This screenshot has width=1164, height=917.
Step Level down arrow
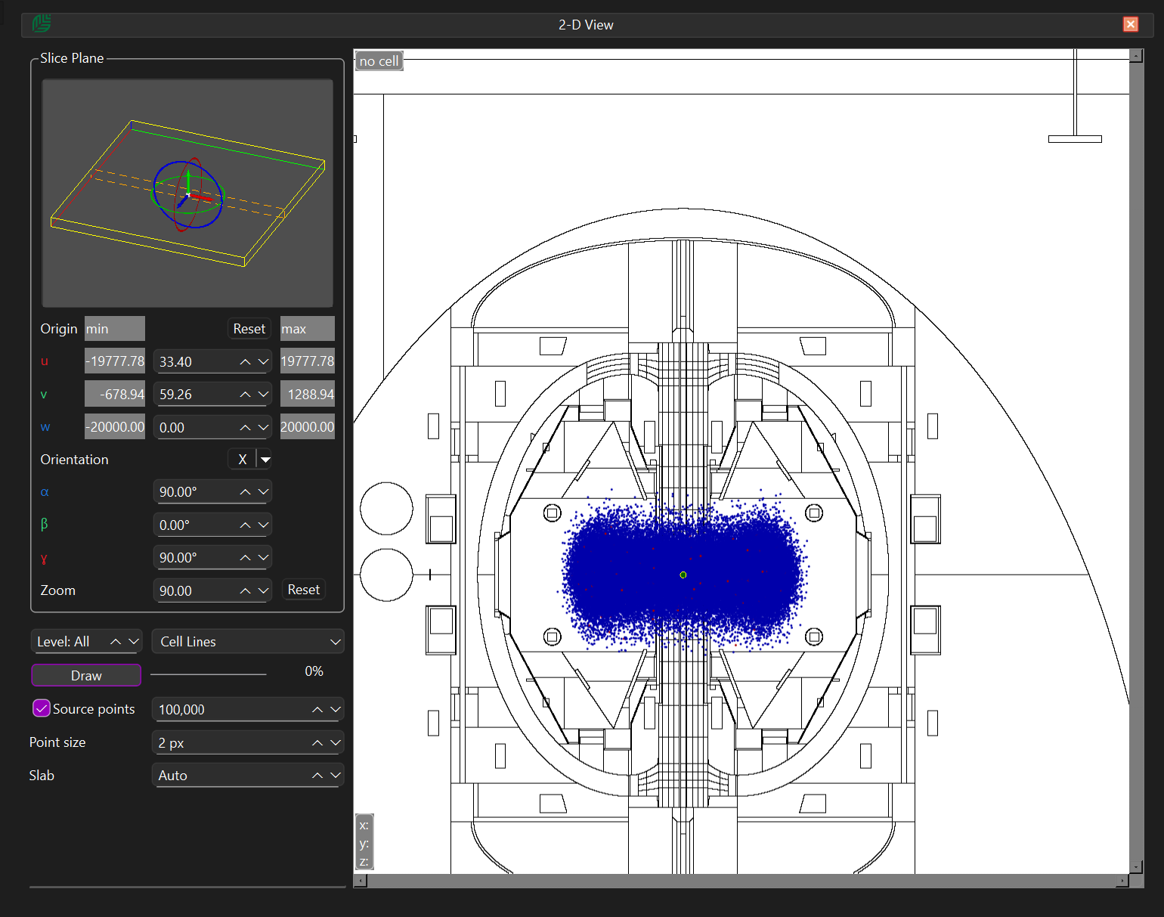pos(134,642)
